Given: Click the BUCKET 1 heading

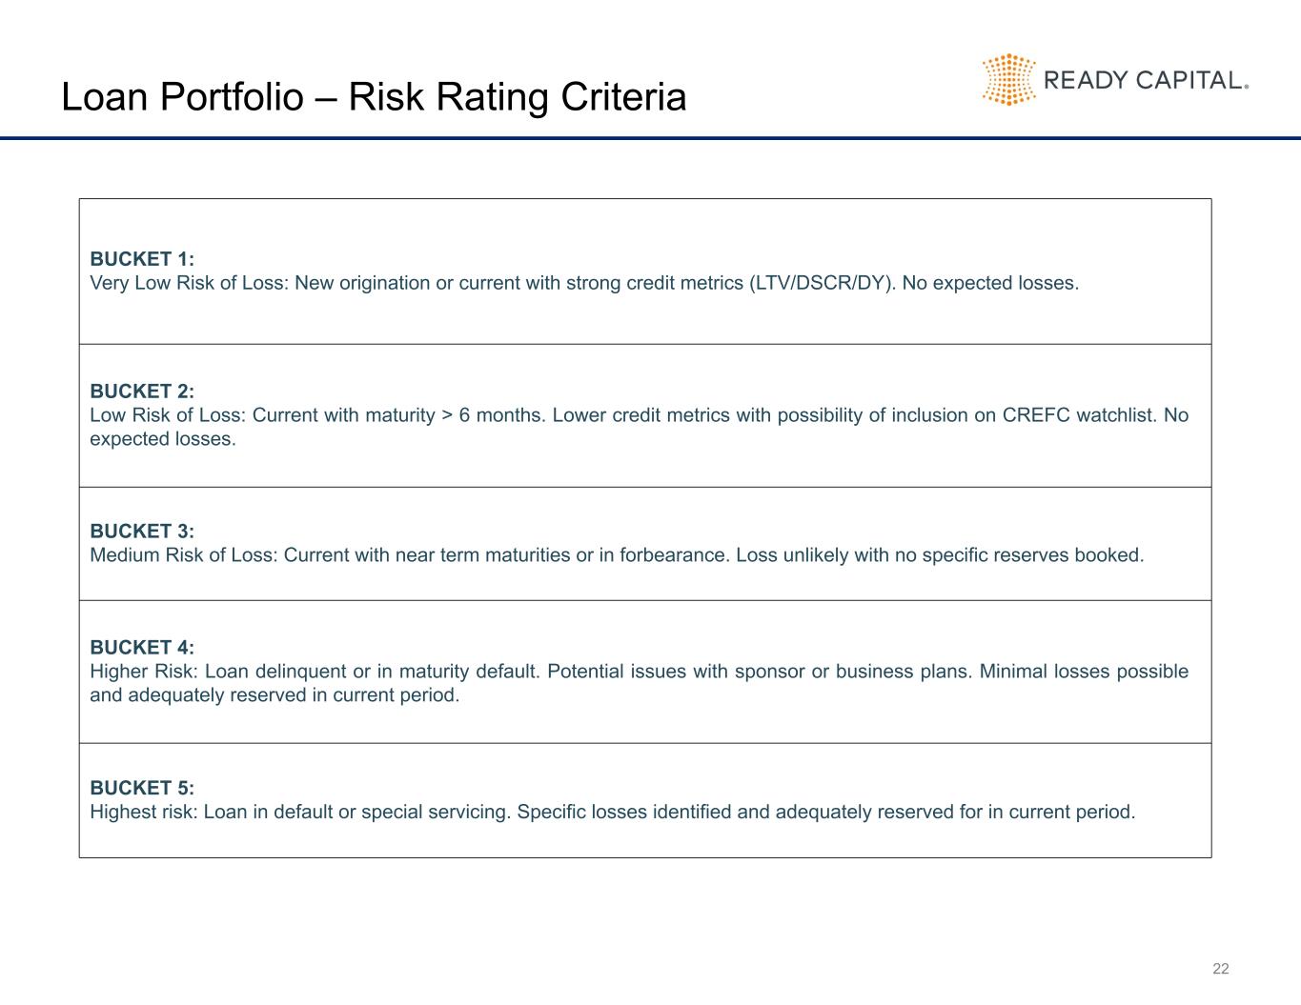Looking at the screenshot, I should [x=142, y=259].
